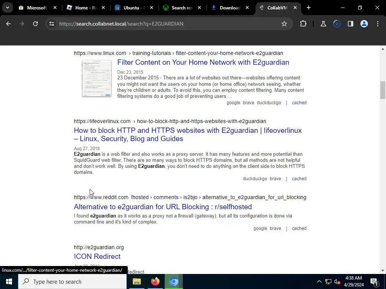Click the taskbar 'Type here to search' box
Viewport: 386px width, 289px height.
point(72,281)
